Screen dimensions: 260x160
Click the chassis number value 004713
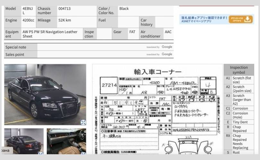[65, 9]
